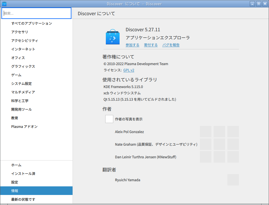Click the Discover icon in the title bar
The image size is (269, 205).
pyautogui.click(x=4, y=4)
